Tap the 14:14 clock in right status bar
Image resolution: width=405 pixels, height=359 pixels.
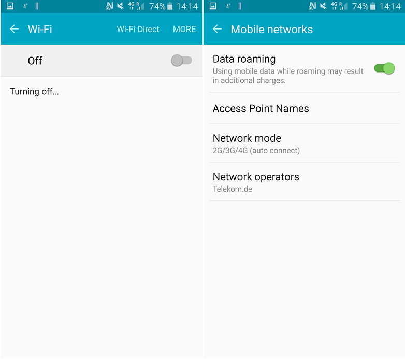tap(390, 6)
